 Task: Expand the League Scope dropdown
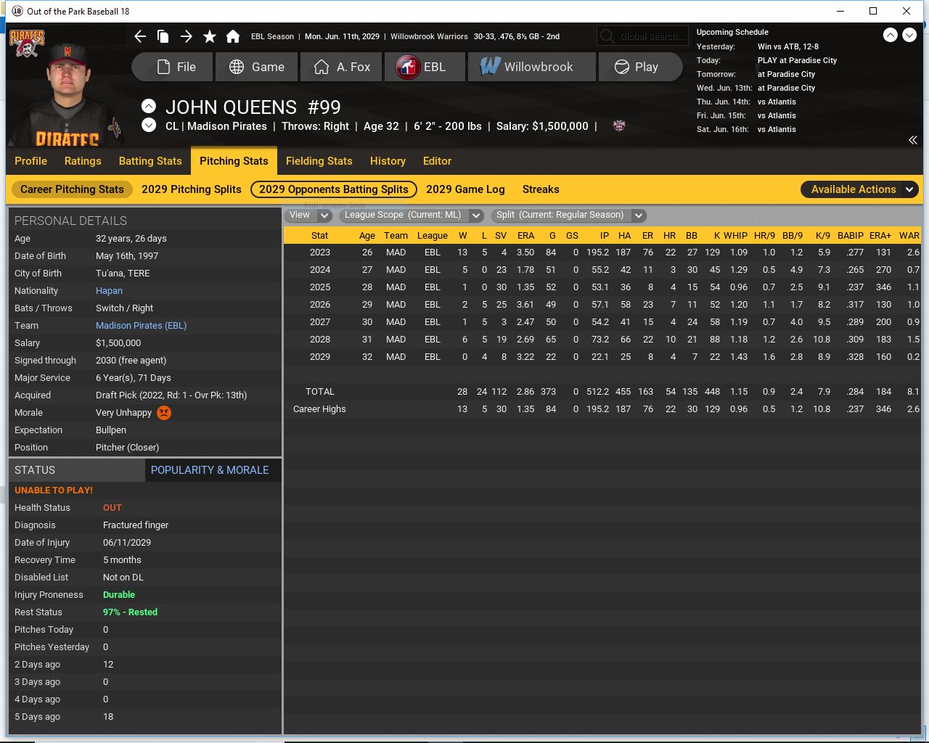click(x=412, y=215)
